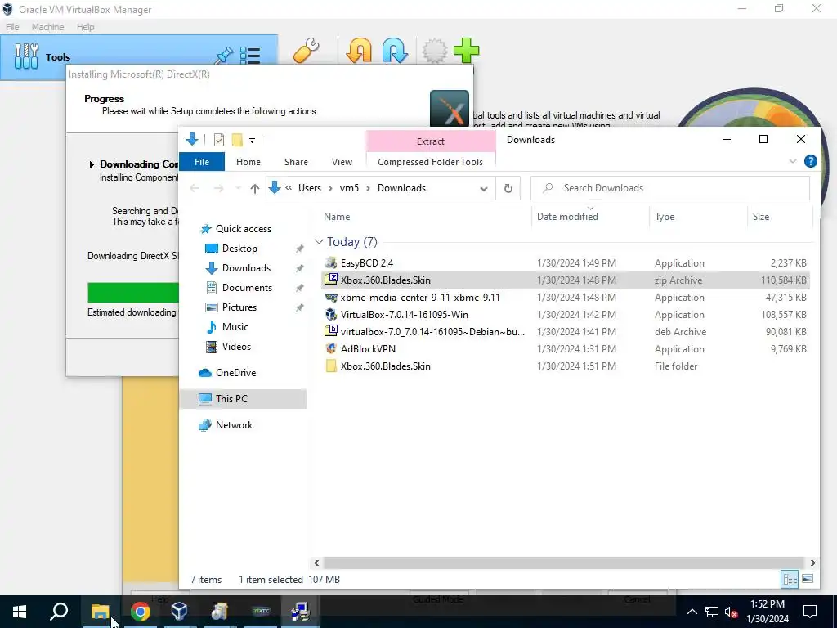Click the horizontal scrollbar right arrow
The width and height of the screenshot is (837, 628).
812,563
